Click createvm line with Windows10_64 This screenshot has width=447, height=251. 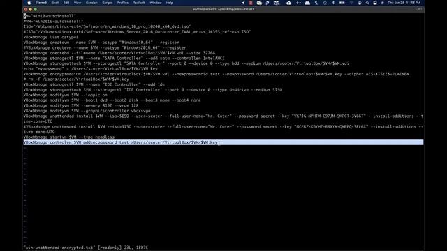pyautogui.click(x=101, y=43)
